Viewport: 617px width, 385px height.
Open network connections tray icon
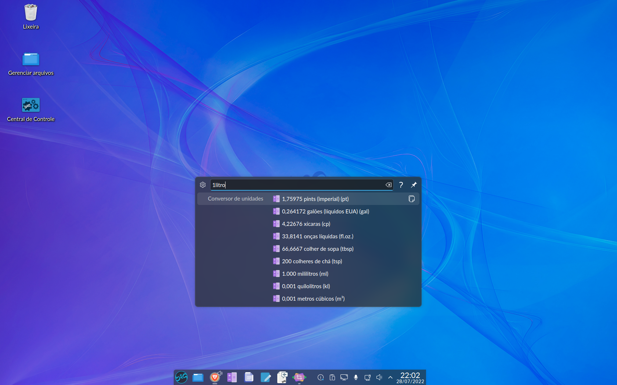click(x=368, y=377)
